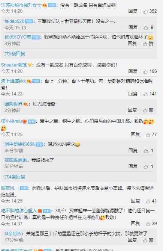Reply to the 14:37 comment about 30斤
Screen dimensions: 163x251
pyautogui.click(x=135, y=224)
